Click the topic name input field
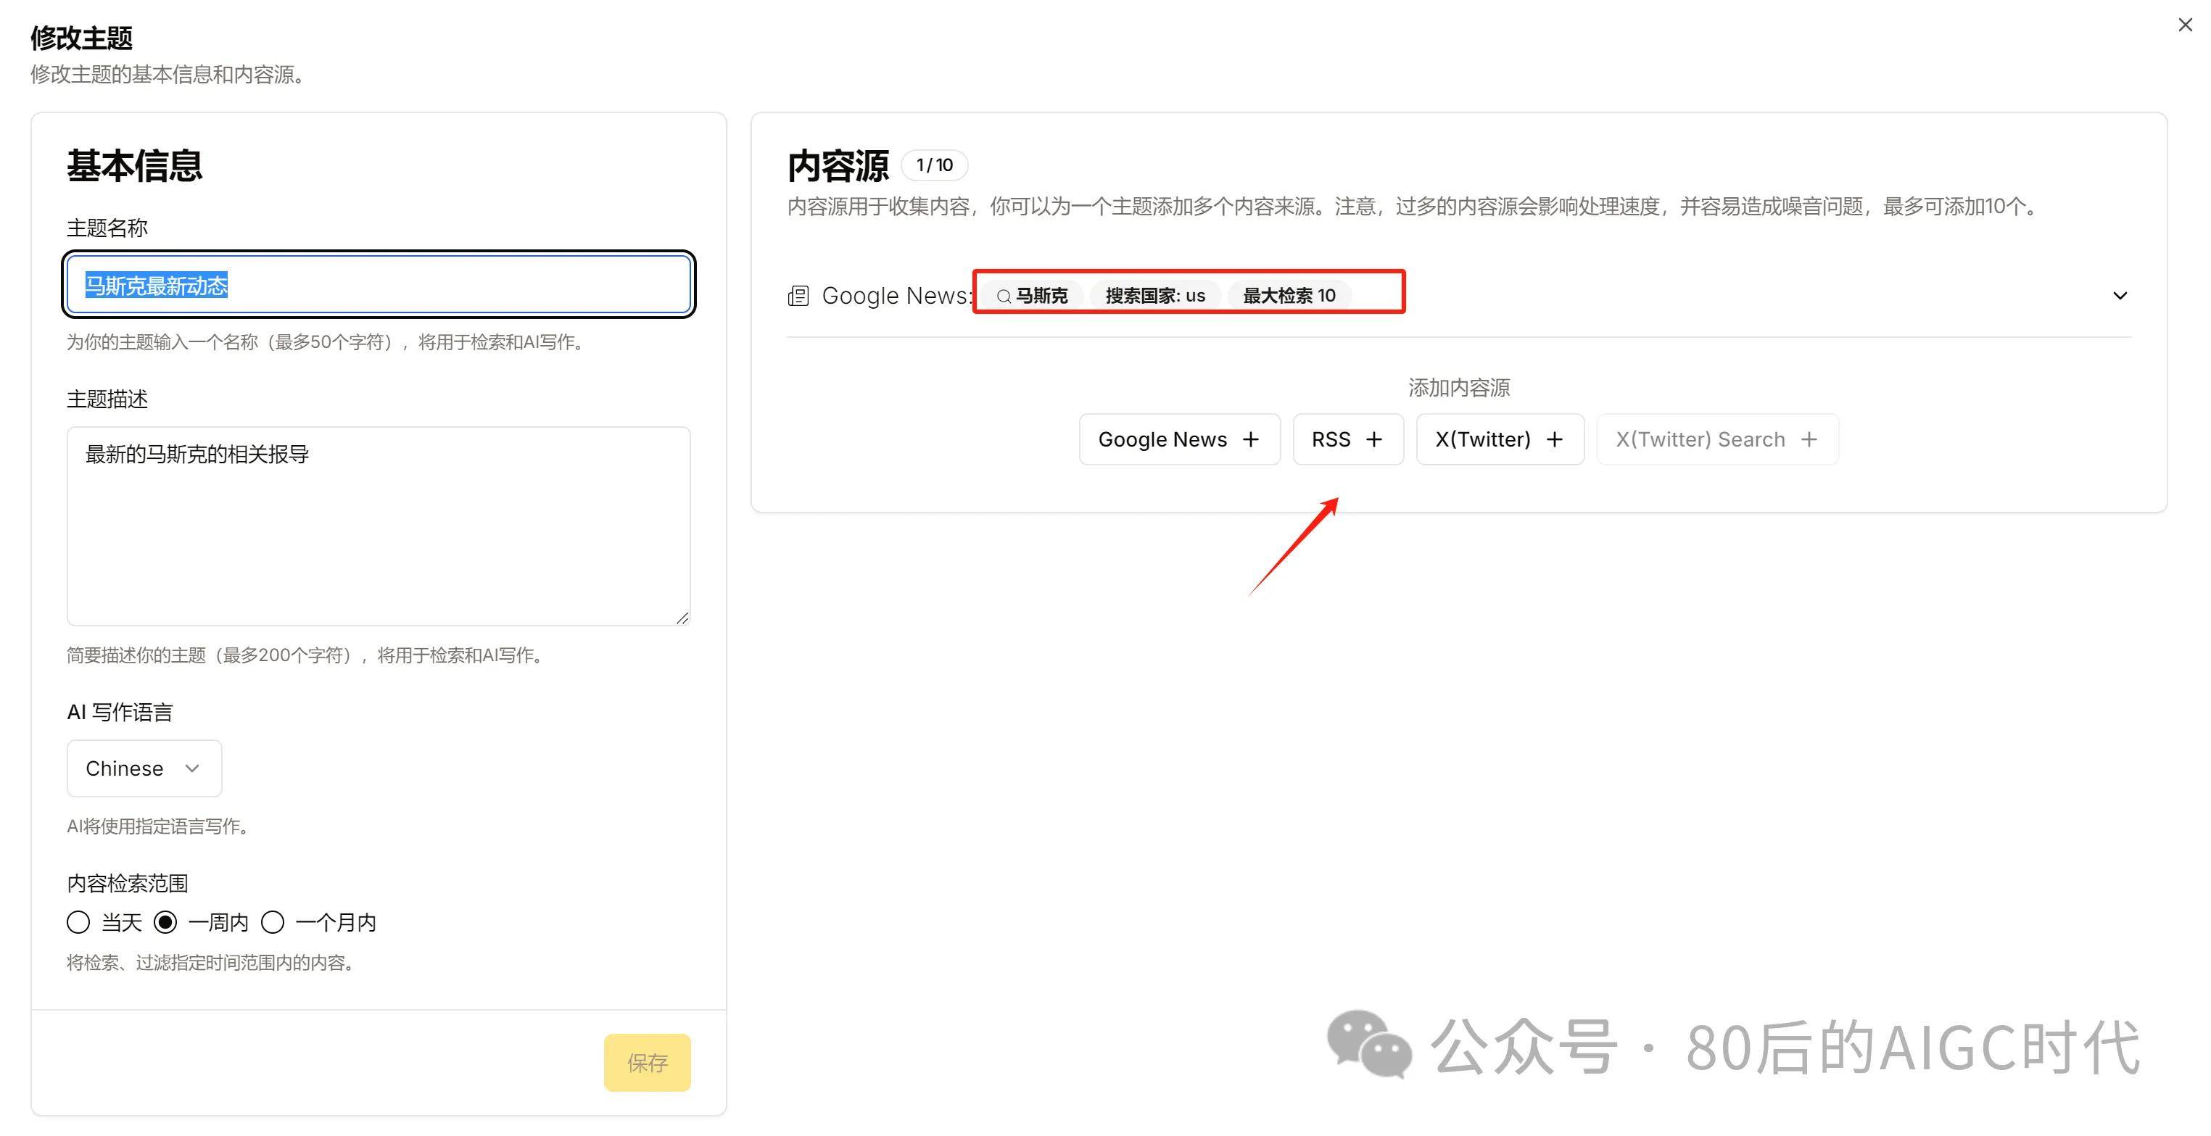This screenshot has width=2211, height=1136. tap(378, 285)
